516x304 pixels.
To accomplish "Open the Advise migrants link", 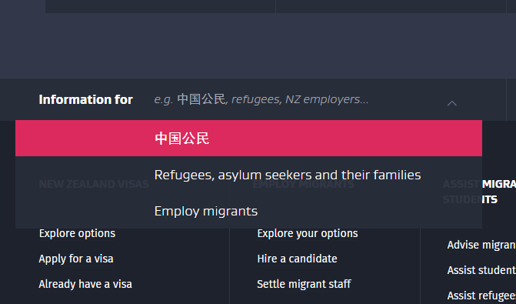I will (481, 245).
